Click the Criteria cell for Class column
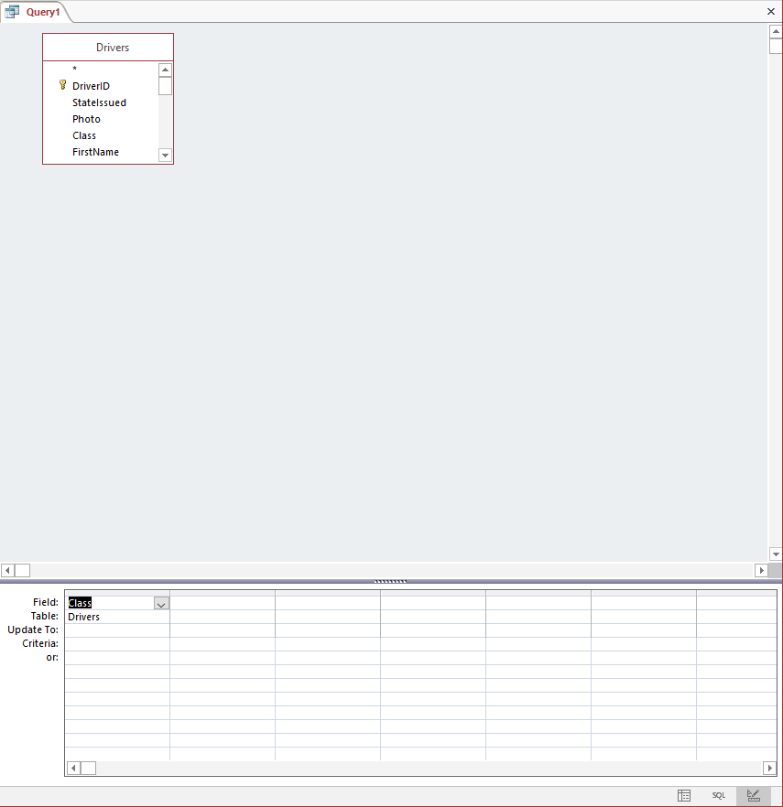Image resolution: width=783 pixels, height=807 pixels. point(117,644)
